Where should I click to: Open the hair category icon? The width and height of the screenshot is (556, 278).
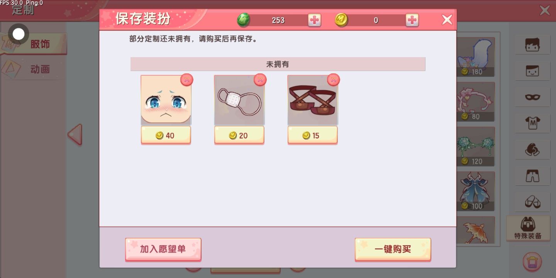point(532,44)
